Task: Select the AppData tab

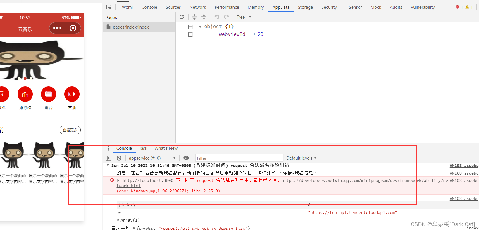Action: click(281, 7)
